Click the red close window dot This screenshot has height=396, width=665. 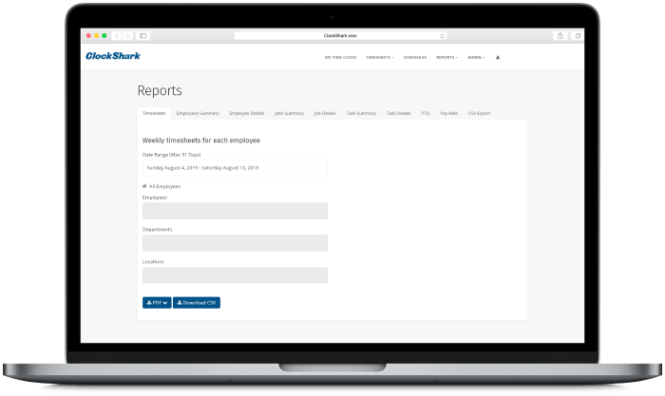point(88,36)
